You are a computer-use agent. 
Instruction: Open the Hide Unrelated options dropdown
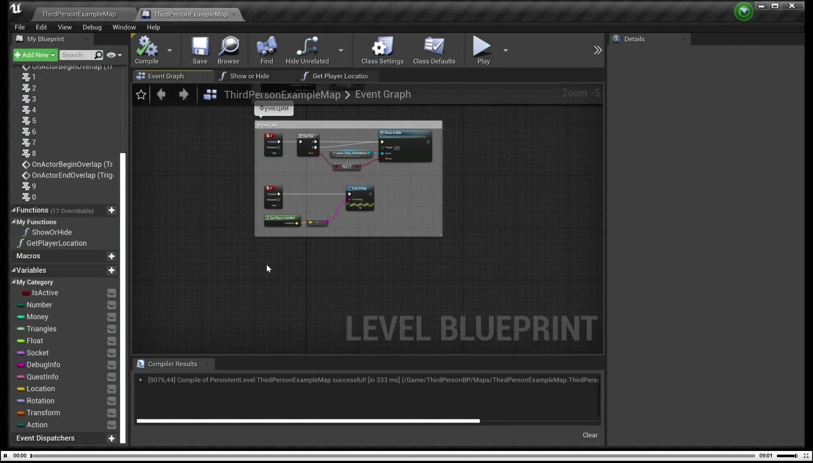tap(341, 50)
